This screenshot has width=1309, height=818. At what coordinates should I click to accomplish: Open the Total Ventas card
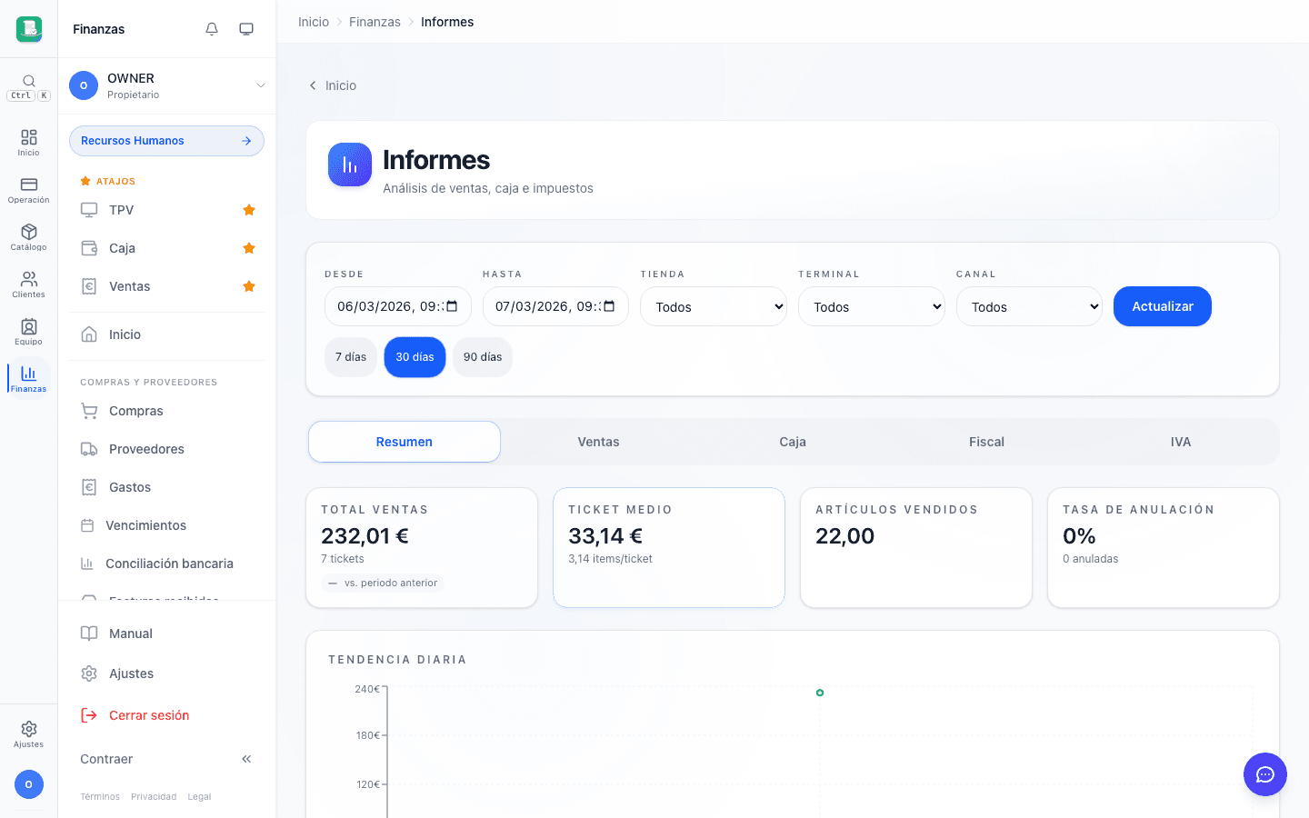click(x=422, y=548)
